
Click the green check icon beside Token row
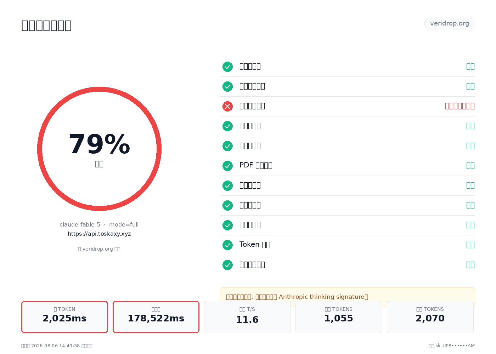coord(227,245)
